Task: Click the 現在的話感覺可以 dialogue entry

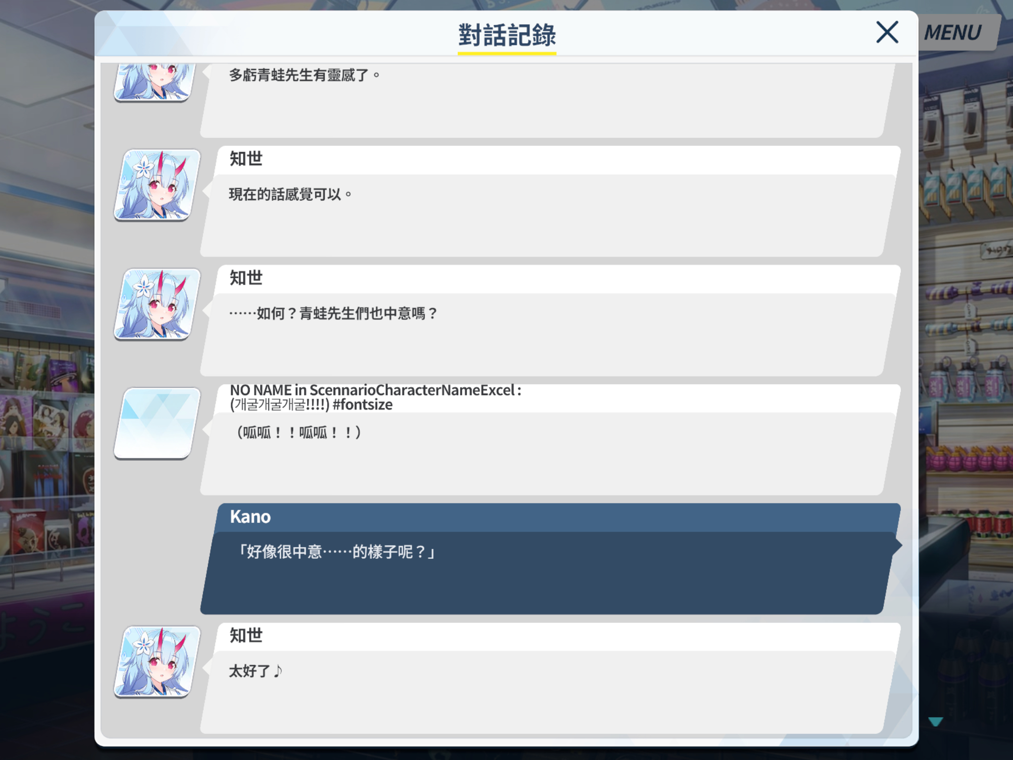Action: pyautogui.click(x=551, y=201)
